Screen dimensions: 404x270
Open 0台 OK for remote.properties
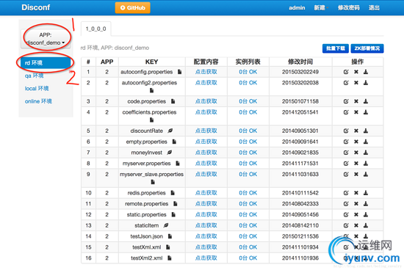tap(248, 203)
